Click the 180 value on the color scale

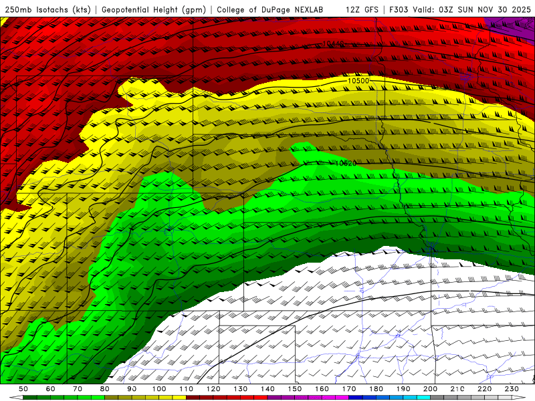[376, 389]
